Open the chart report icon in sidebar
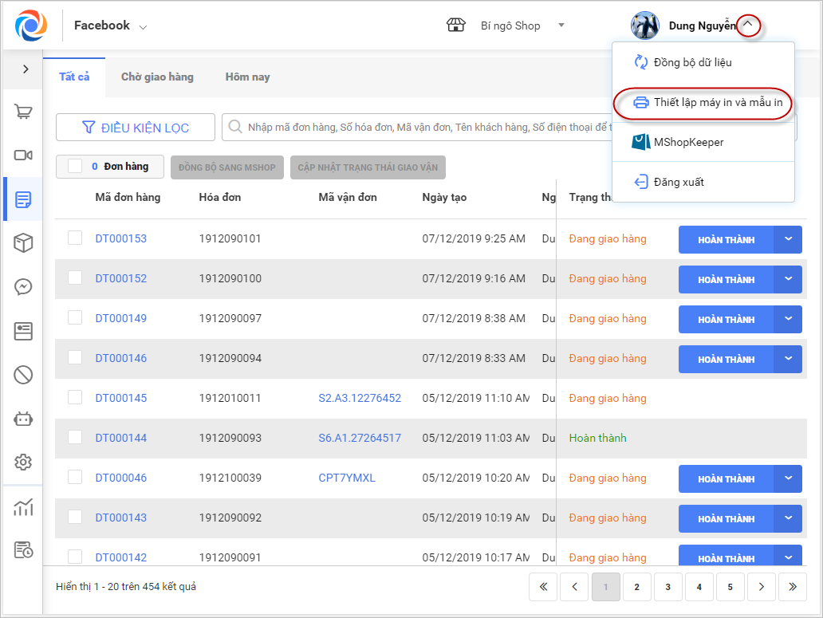The image size is (823, 618). [x=23, y=507]
